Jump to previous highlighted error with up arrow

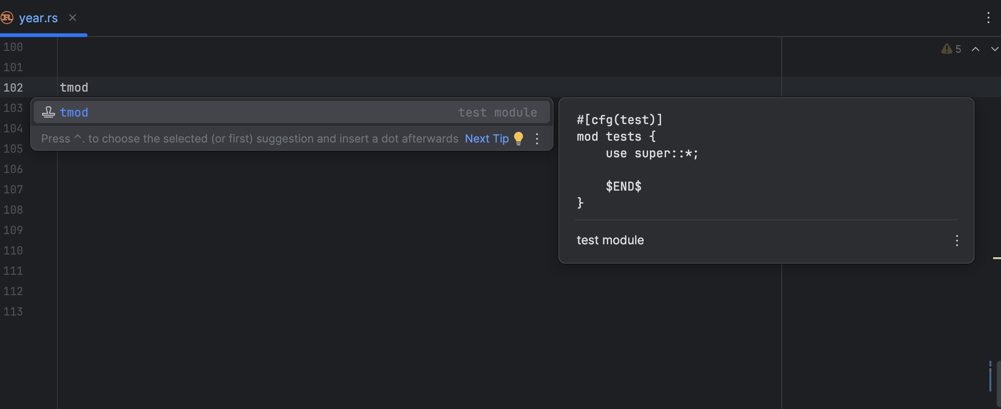point(976,49)
